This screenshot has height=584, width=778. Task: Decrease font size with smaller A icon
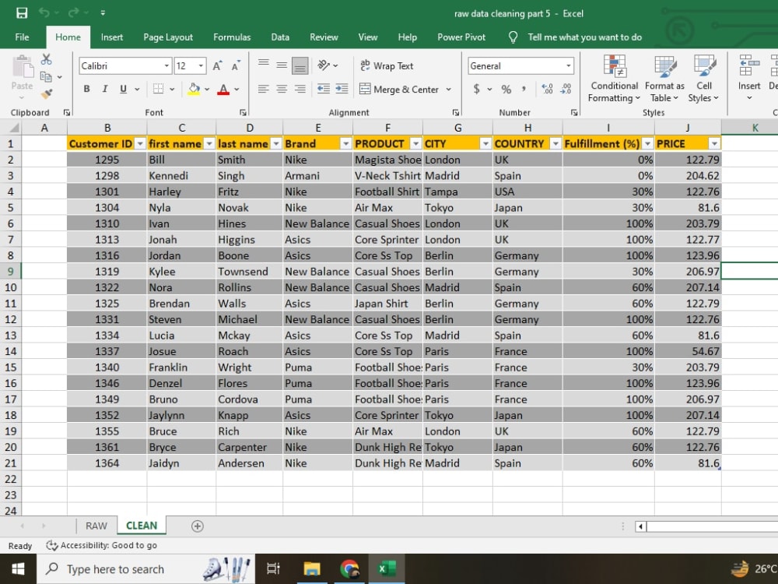coord(236,65)
